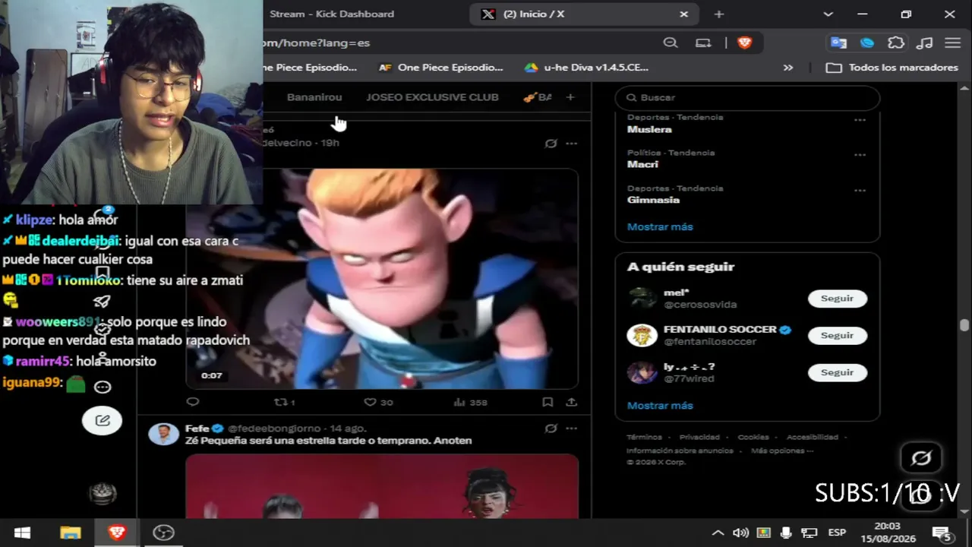Bookmark the cartoon video post

tap(548, 402)
